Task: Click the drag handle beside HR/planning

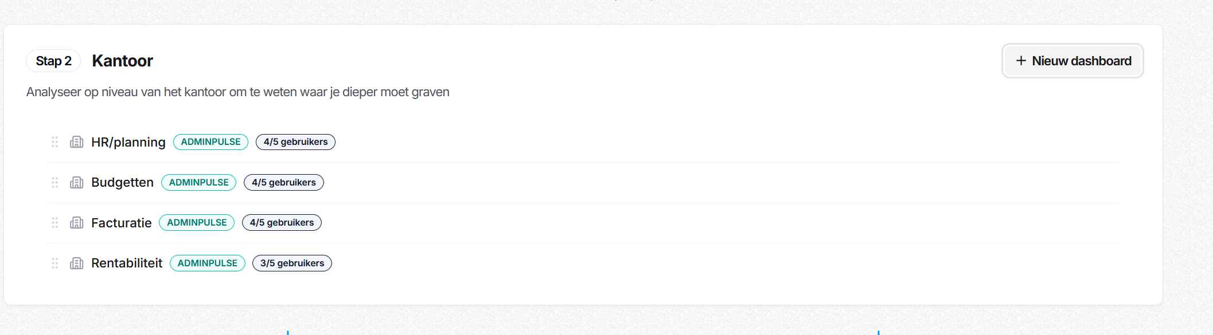Action: point(55,142)
